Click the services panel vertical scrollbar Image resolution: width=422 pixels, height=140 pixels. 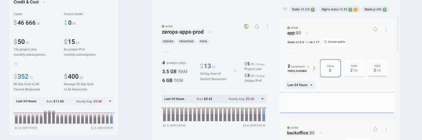coord(398,33)
